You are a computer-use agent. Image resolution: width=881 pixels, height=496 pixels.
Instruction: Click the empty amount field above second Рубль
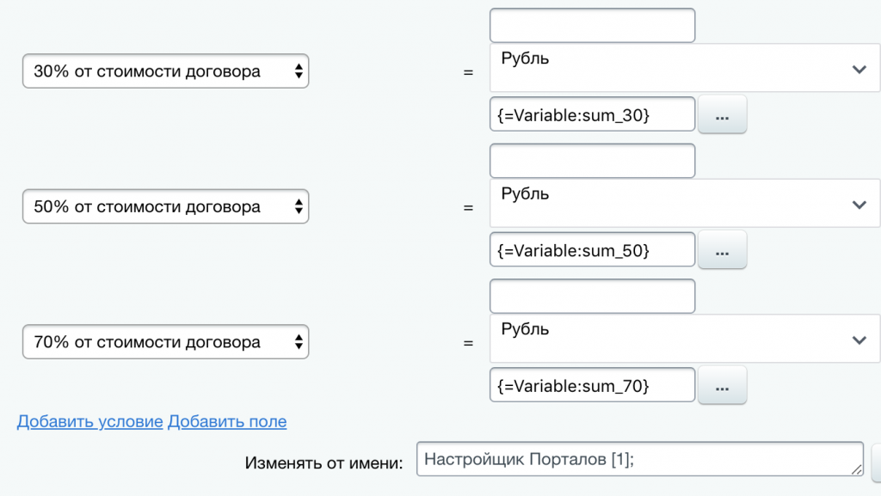[592, 161]
